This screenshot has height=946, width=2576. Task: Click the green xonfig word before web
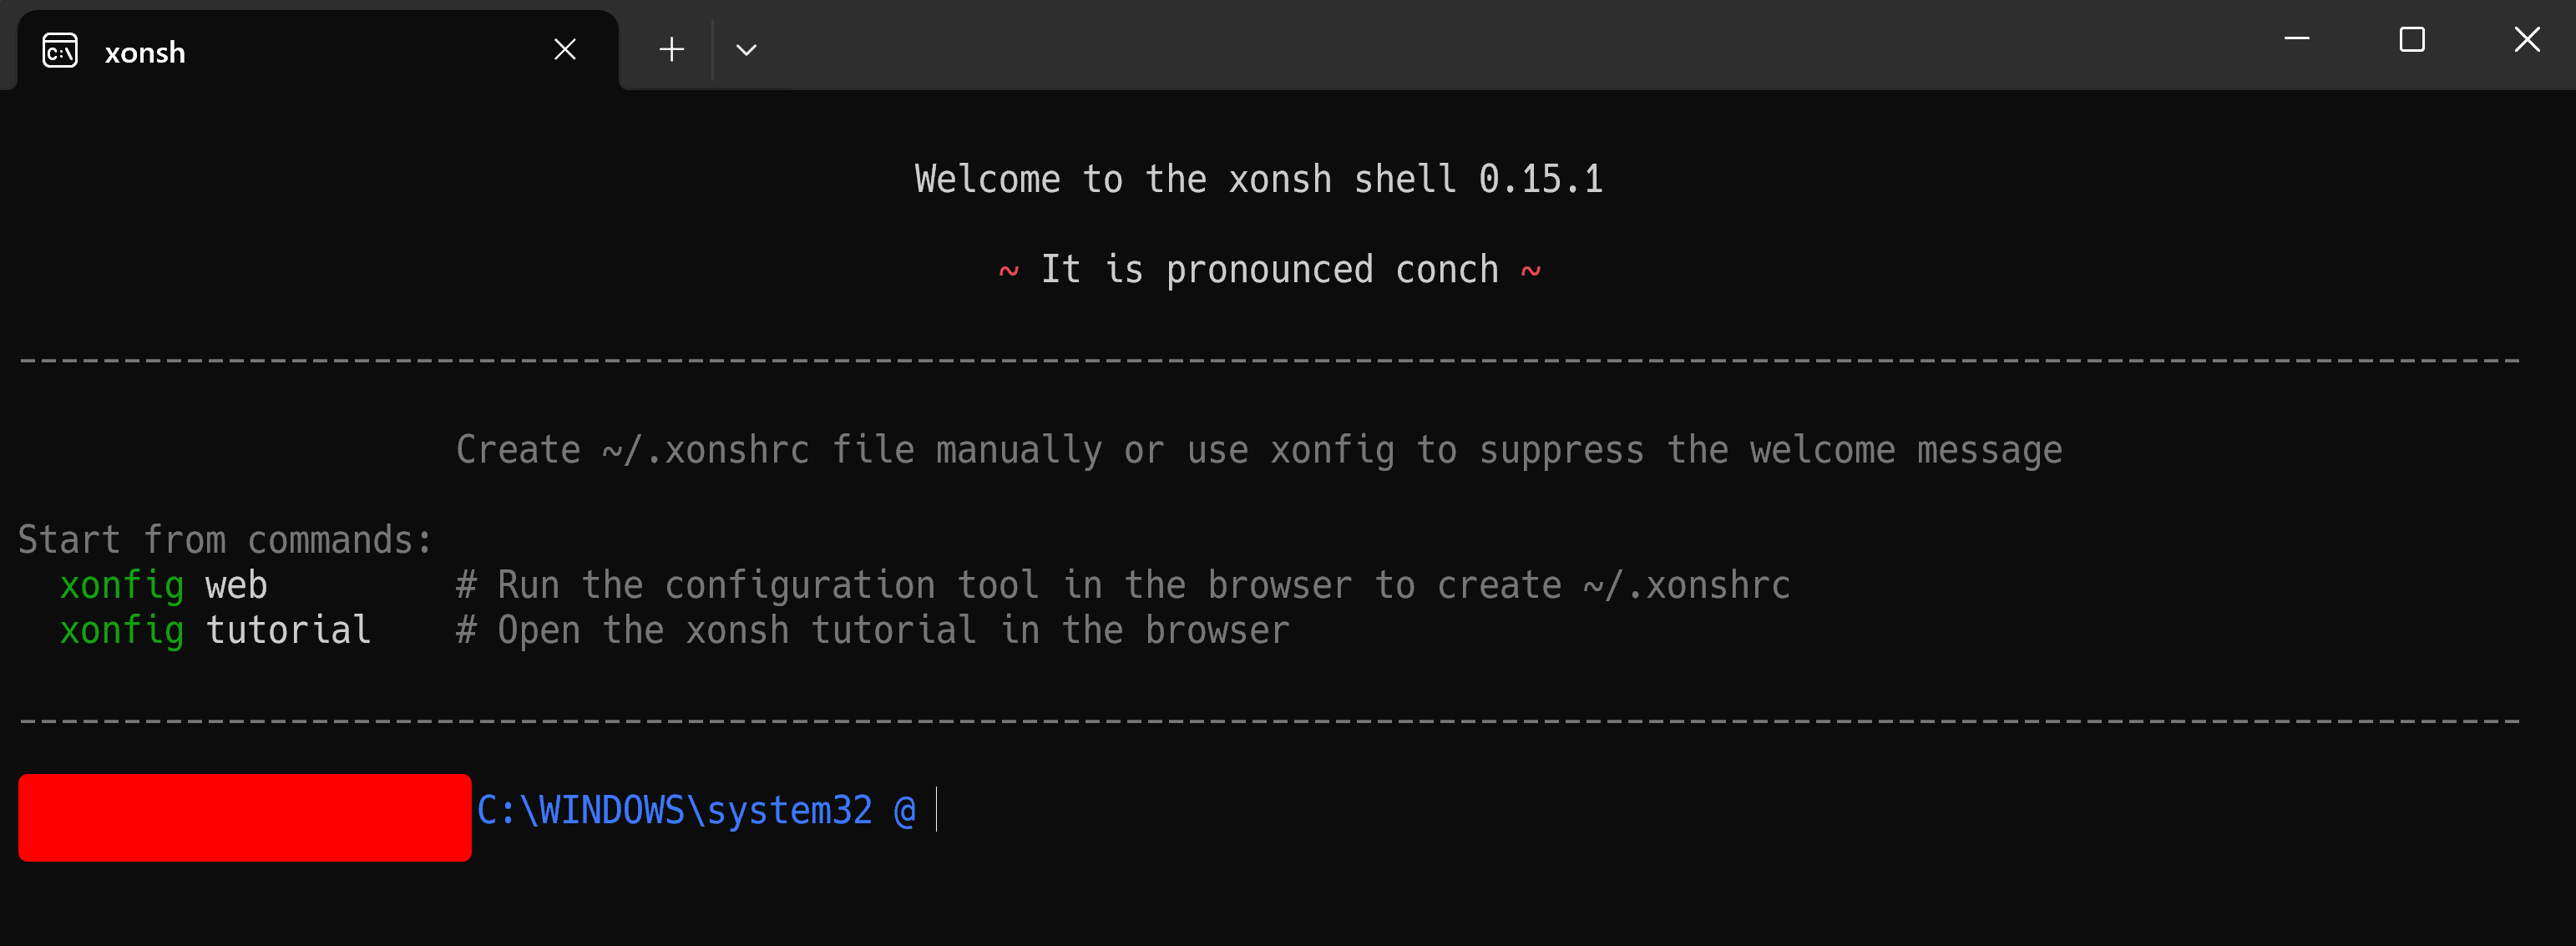pos(122,586)
